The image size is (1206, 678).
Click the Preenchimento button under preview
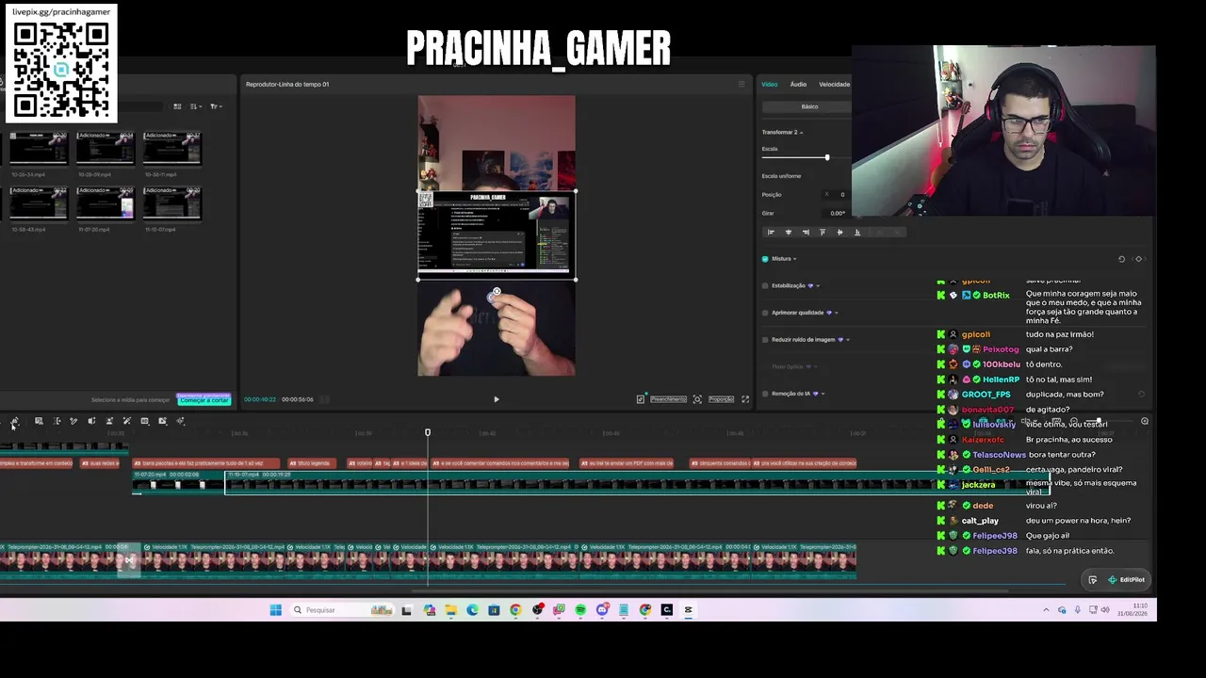tap(668, 399)
